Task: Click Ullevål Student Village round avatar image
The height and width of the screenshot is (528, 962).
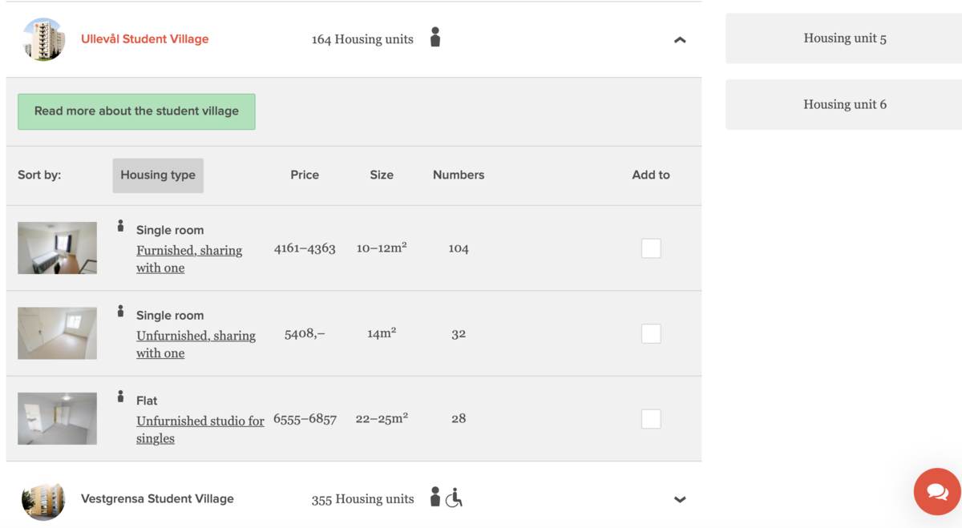Action: point(43,39)
